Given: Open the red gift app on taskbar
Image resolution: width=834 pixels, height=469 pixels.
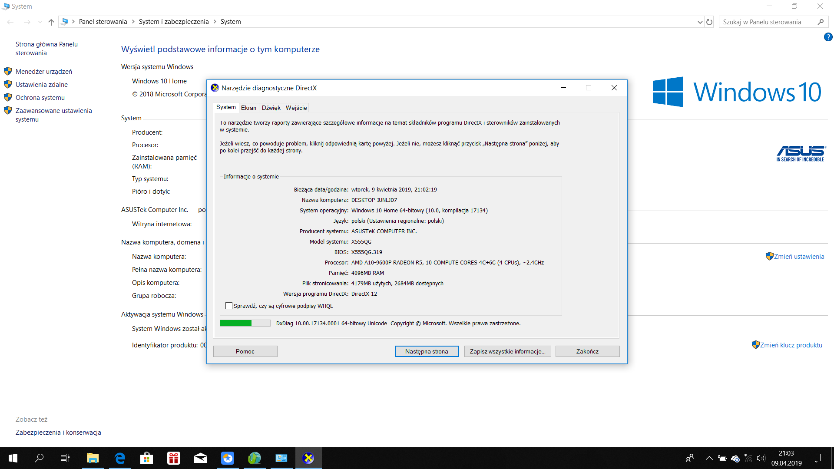Looking at the screenshot, I should coord(174,458).
